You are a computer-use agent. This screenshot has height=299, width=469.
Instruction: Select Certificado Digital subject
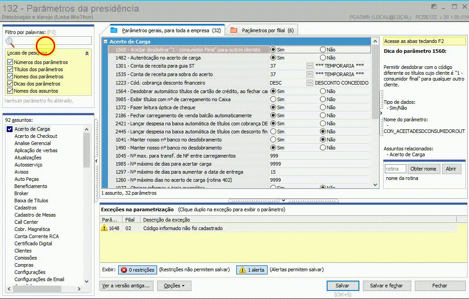33,243
